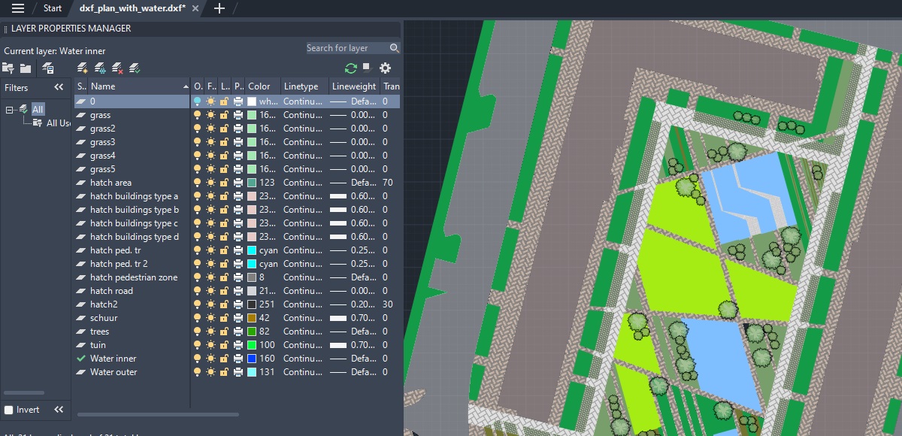The image size is (902, 436).
Task: Open layer settings gear icon
Action: [386, 68]
